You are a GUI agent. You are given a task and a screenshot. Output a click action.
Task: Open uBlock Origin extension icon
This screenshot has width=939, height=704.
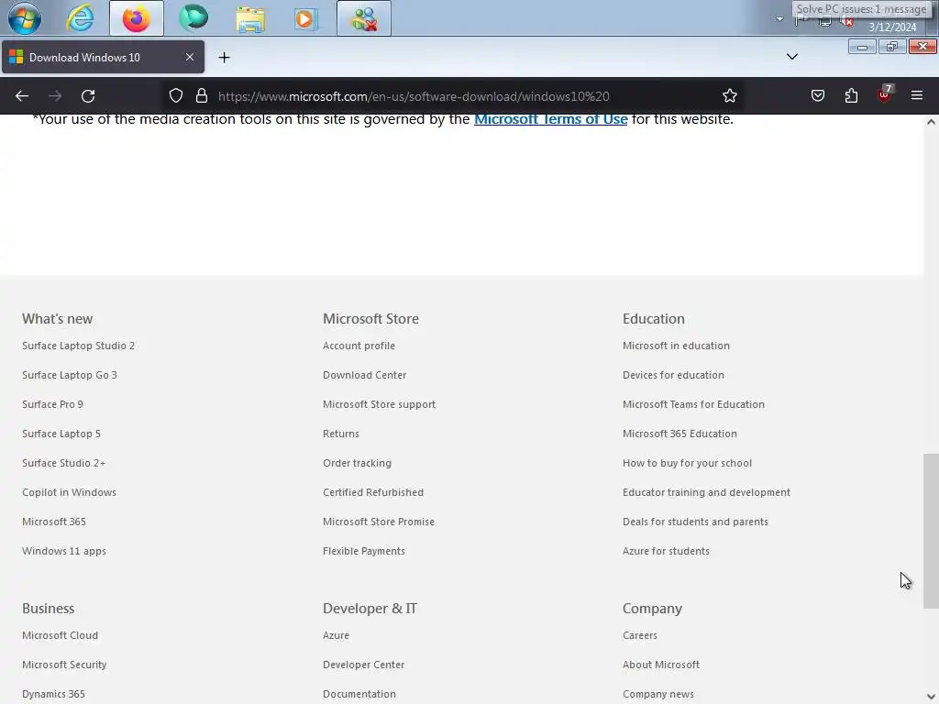[x=885, y=94]
